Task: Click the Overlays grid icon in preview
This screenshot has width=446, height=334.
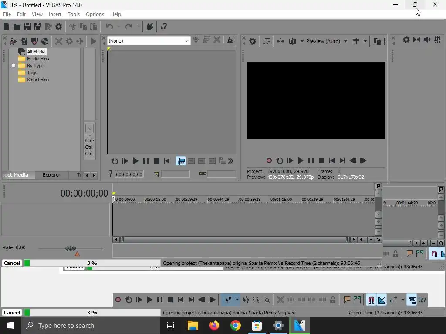Action: [356, 41]
